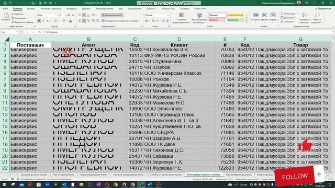The height and width of the screenshot is (188, 335).
Task: Click the Merge and Center button
Action: (120, 21)
